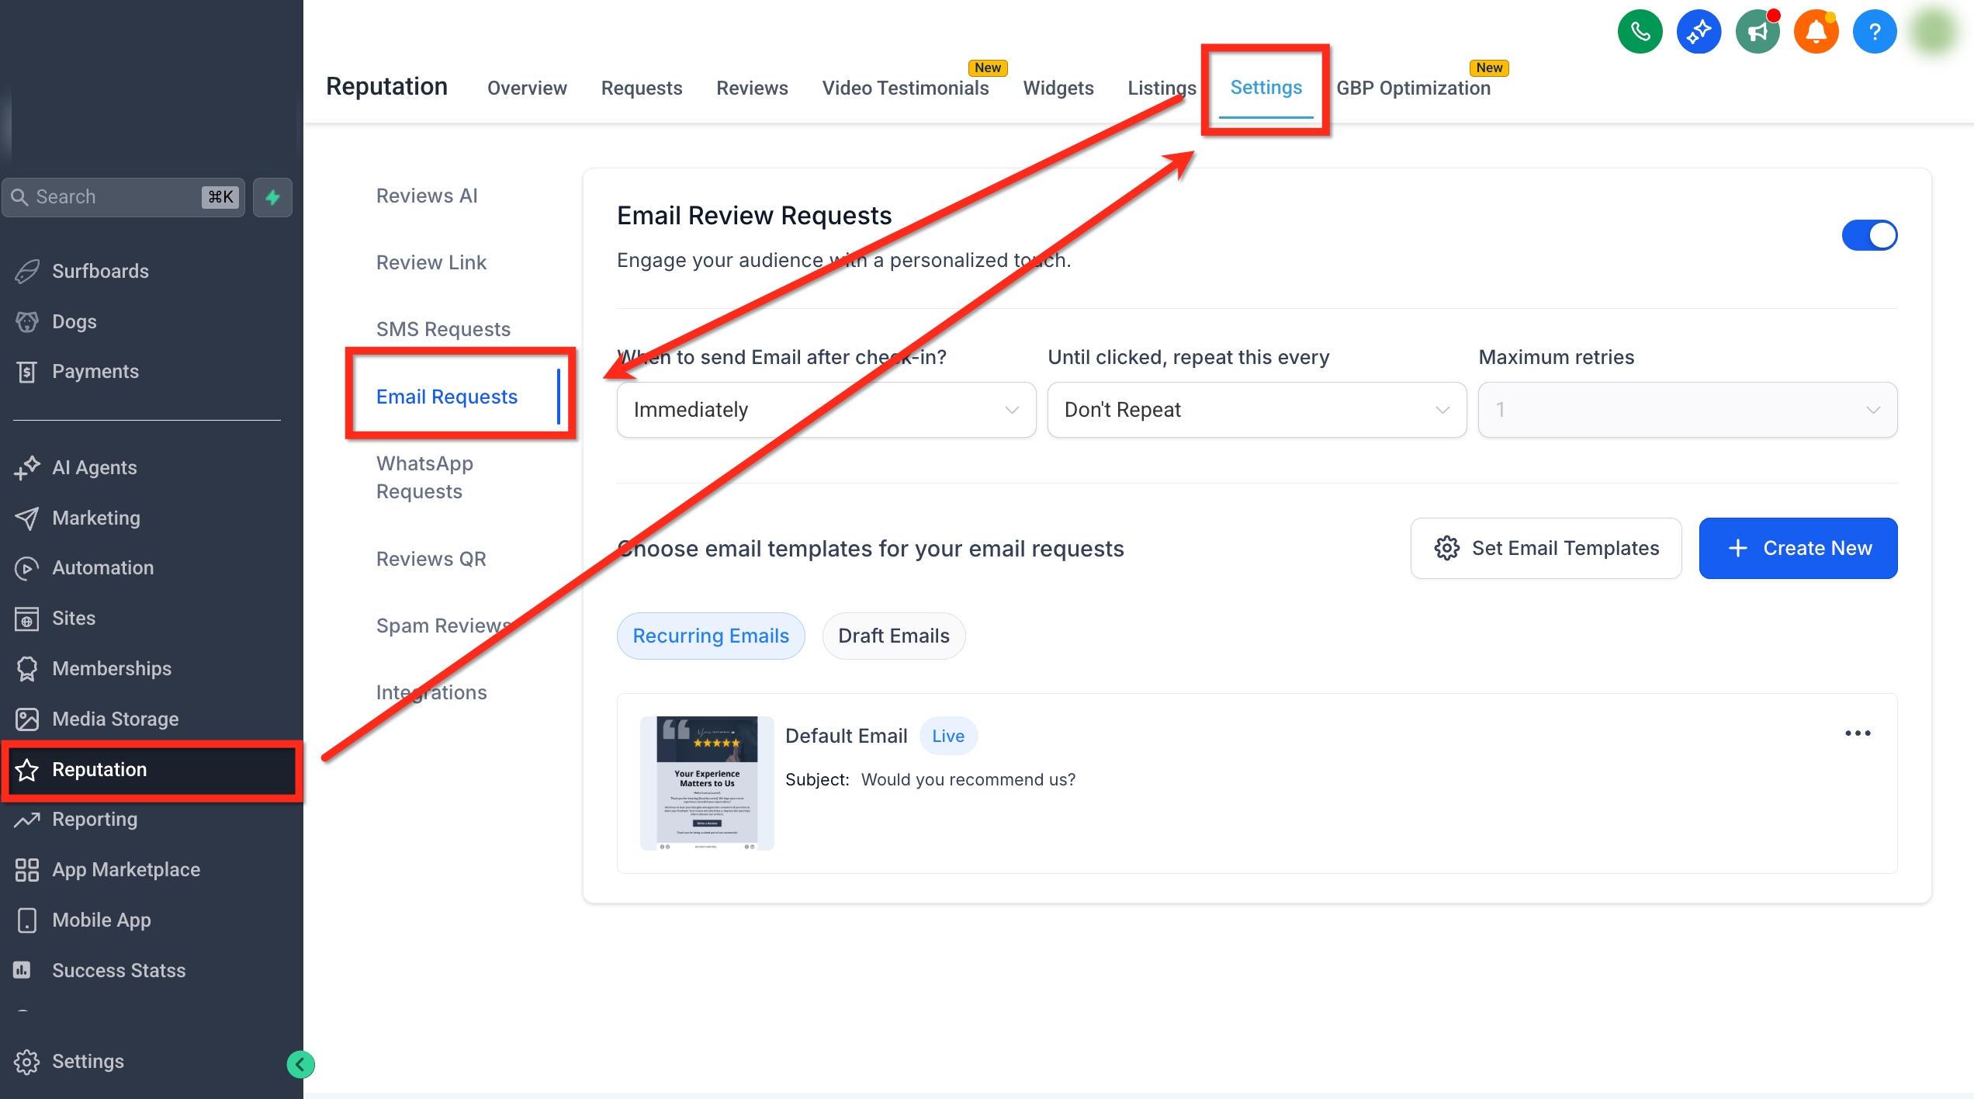This screenshot has height=1099, width=1974.
Task: Click the blue help question mark icon
Action: pos(1875,32)
